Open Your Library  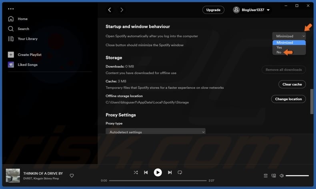click(x=23, y=39)
